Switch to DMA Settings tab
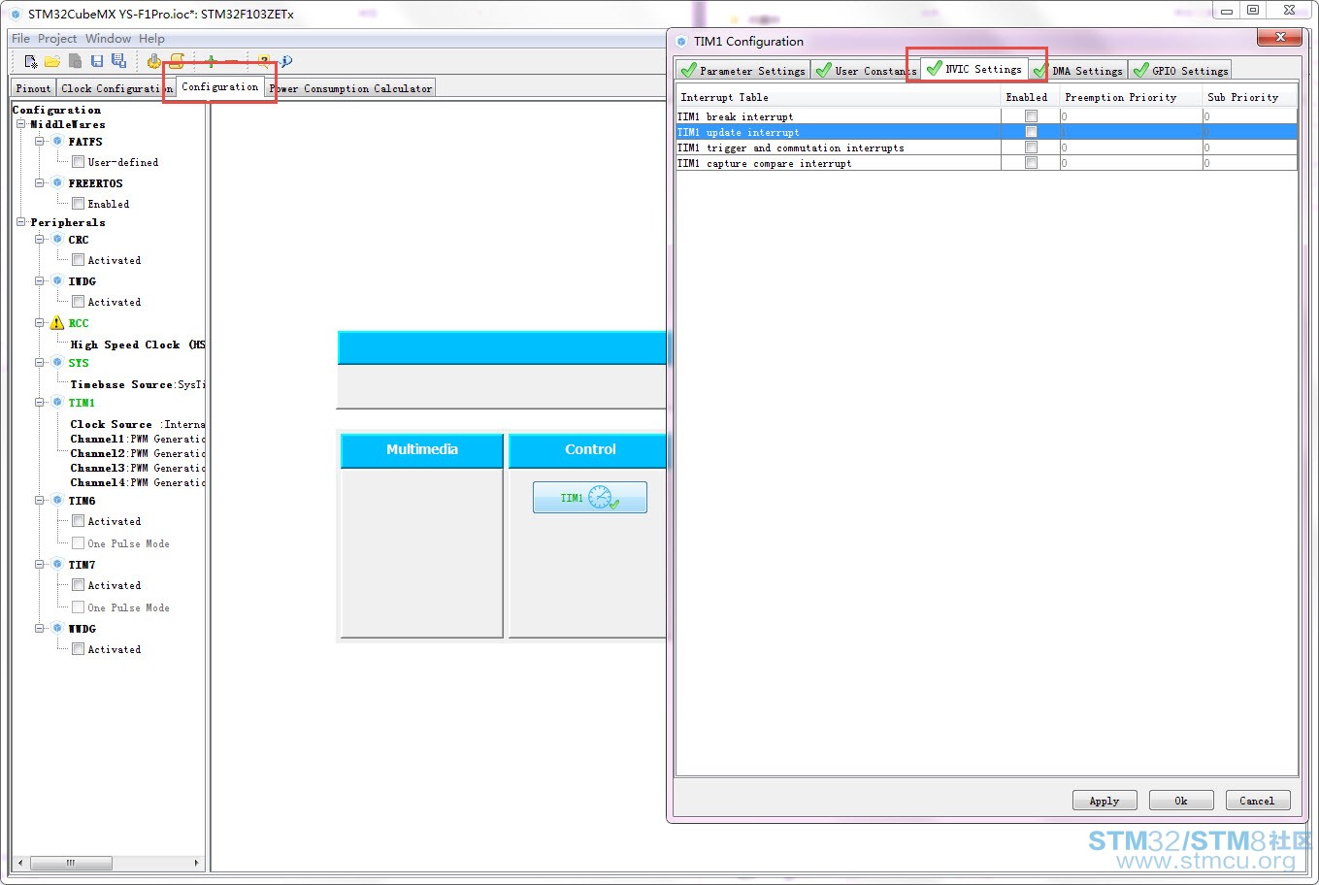The image size is (1319, 885). pyautogui.click(x=1077, y=71)
